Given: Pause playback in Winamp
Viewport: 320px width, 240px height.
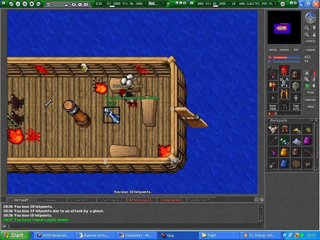Looking at the screenshot, I should click(x=25, y=4).
